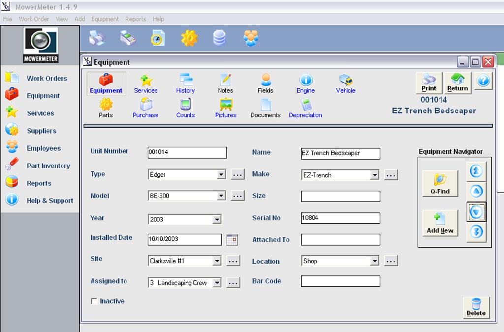Screen dimensions: 504x332
Task: Open the Pictures icon
Action: pos(225,108)
